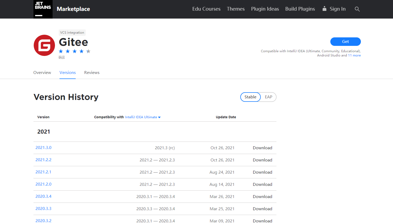This screenshot has height=224, width=393.
Task: Open Build Plugins in the navigation
Action: pos(300,9)
